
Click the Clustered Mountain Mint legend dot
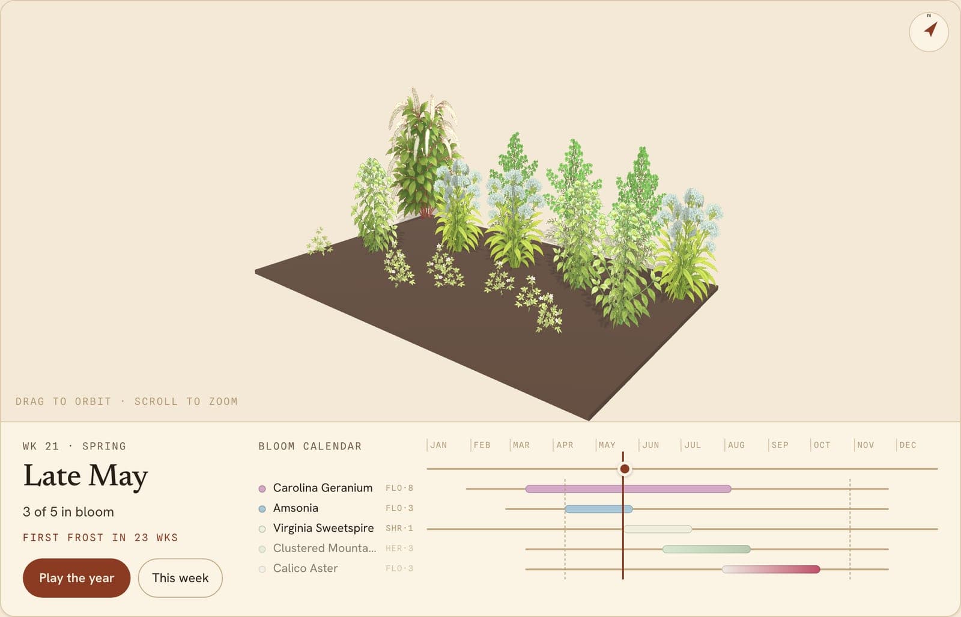(262, 549)
